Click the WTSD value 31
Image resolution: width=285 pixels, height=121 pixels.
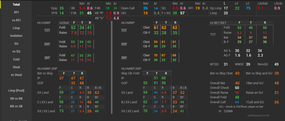point(226,64)
